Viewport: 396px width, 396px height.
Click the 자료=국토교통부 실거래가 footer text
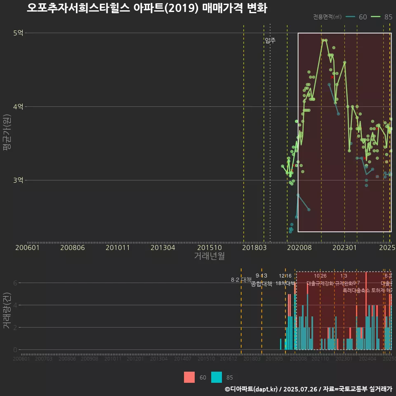358,389
